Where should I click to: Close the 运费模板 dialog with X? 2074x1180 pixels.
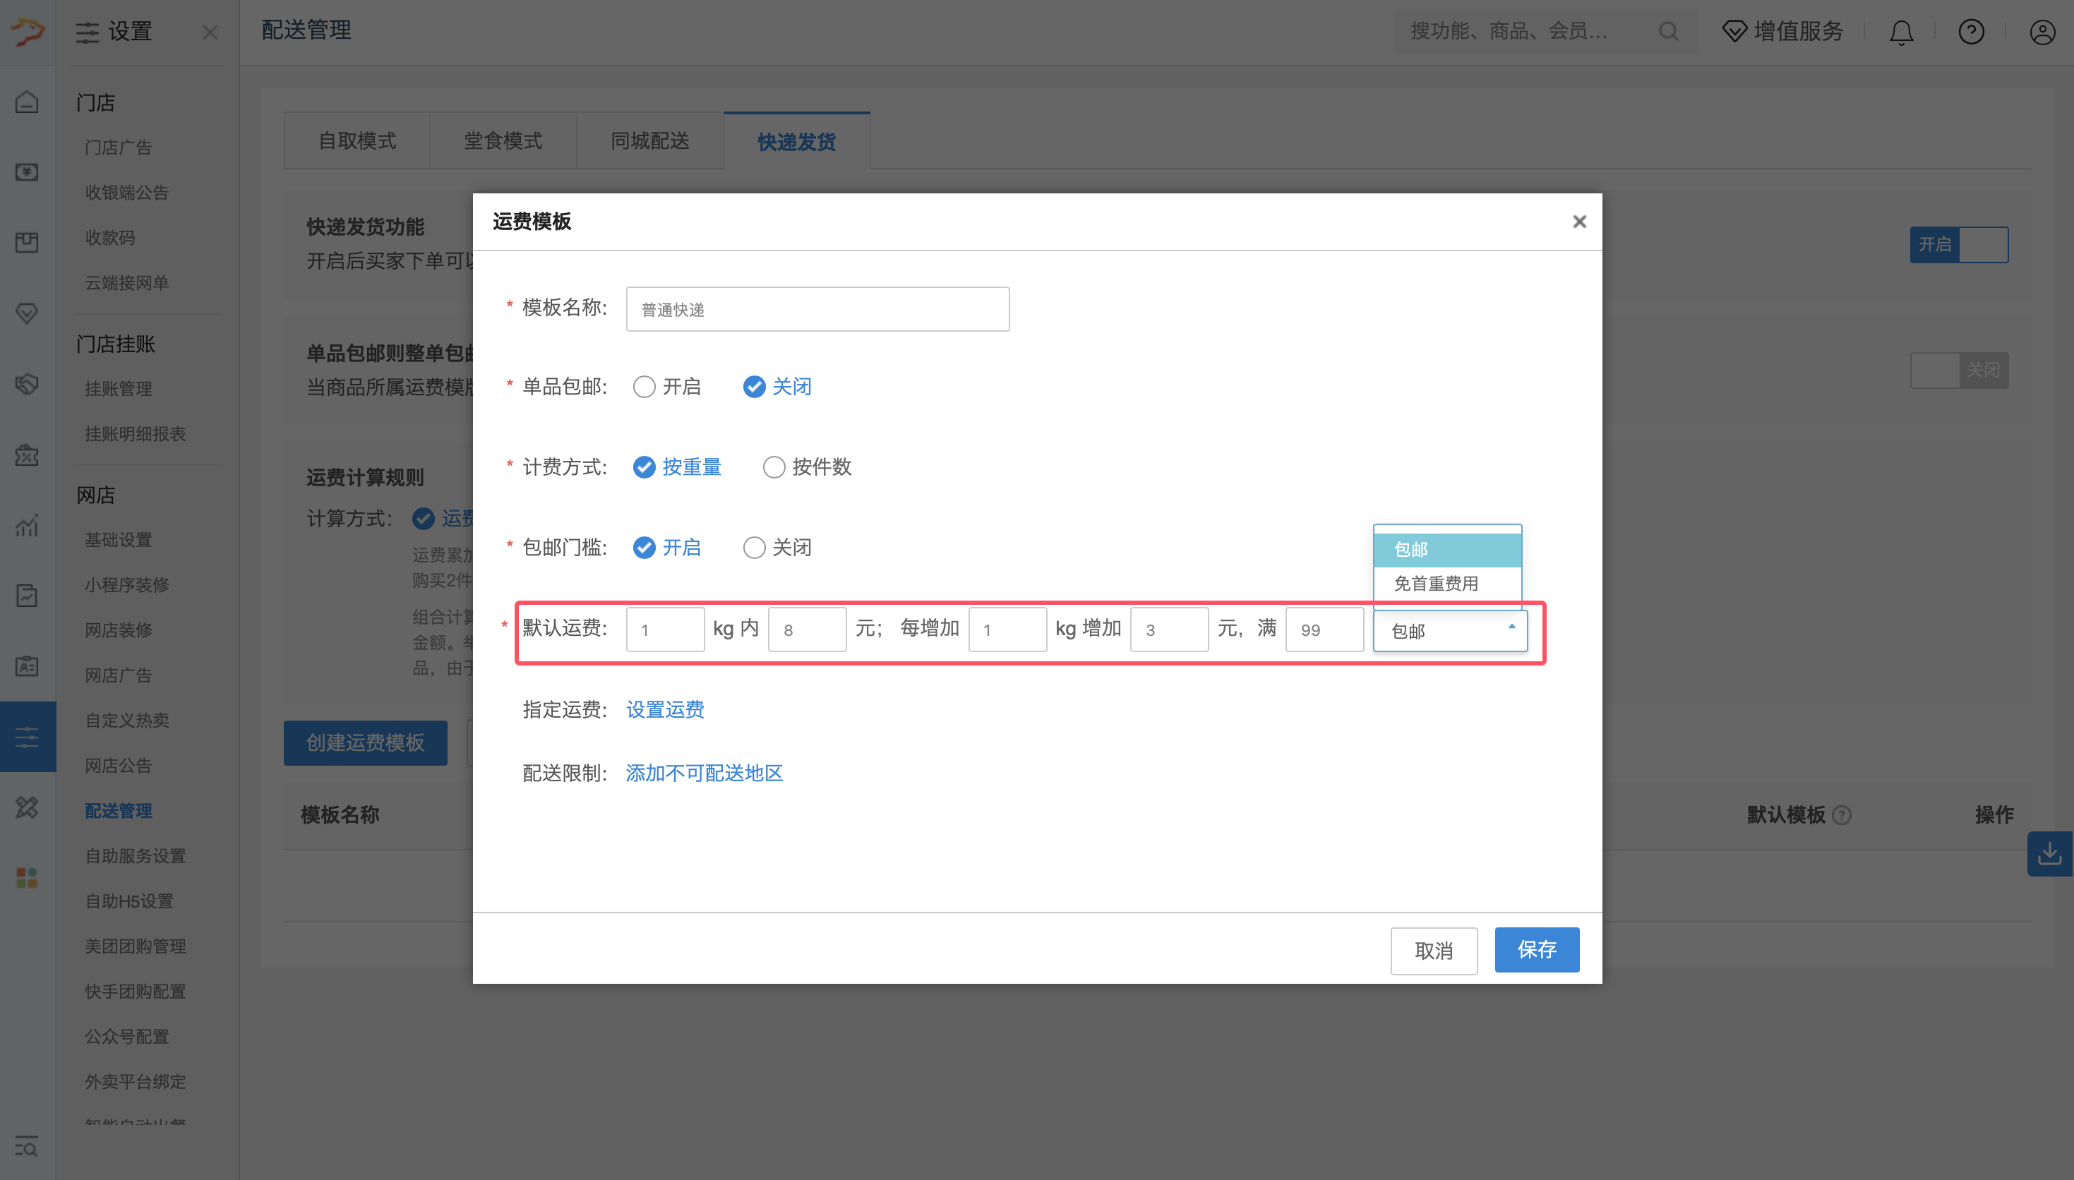(1579, 222)
